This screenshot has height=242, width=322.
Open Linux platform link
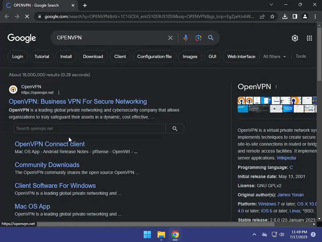(x=295, y=211)
